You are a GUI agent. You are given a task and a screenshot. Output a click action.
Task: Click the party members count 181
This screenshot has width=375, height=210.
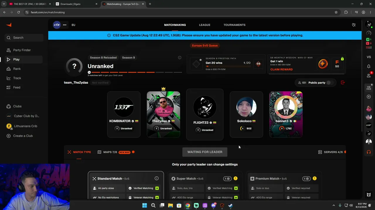(302, 83)
